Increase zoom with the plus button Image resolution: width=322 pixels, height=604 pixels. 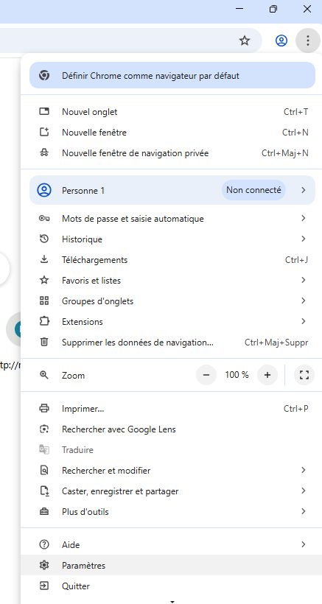(x=267, y=375)
